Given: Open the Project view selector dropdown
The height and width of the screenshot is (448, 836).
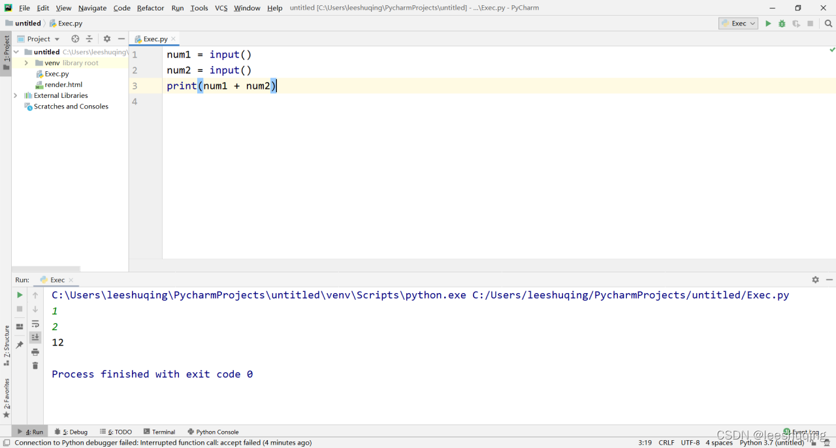Looking at the screenshot, I should [39, 39].
